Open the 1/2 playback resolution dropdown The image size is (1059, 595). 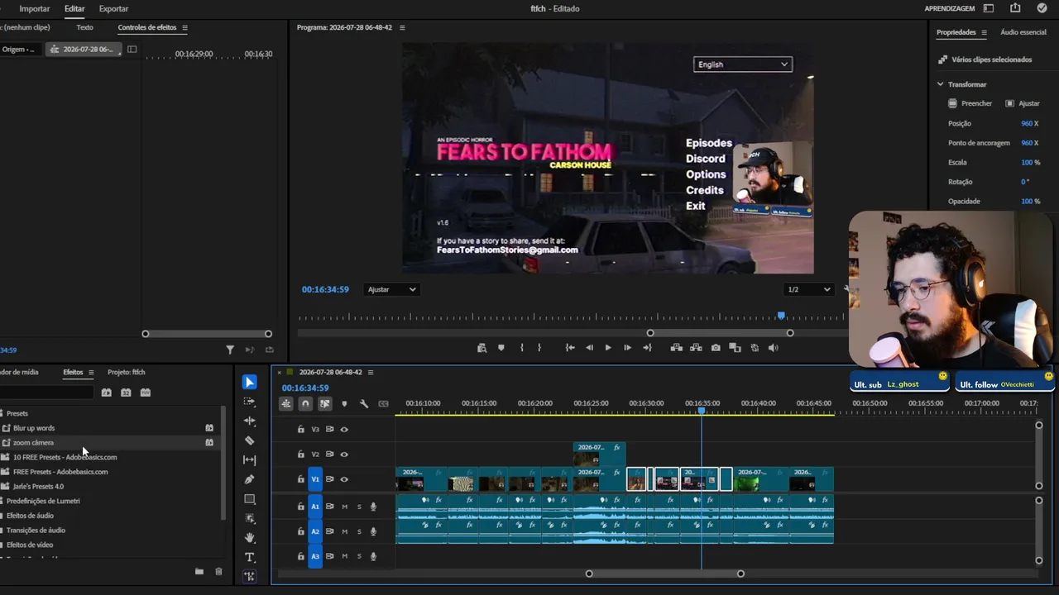point(808,289)
